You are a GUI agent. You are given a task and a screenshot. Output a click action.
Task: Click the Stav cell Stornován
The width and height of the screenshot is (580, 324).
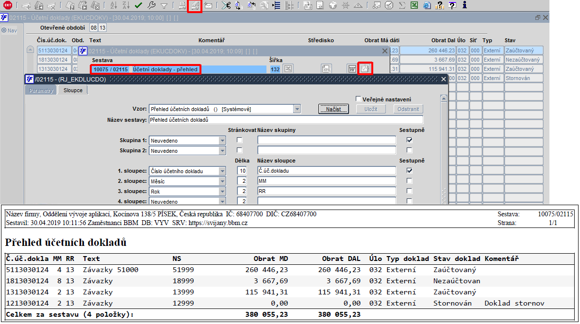pyautogui.click(x=524, y=78)
